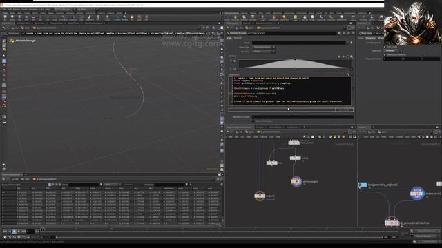Toggle the real-time playback button below the play controls
This screenshot has width=442, height=248.
point(5,237)
